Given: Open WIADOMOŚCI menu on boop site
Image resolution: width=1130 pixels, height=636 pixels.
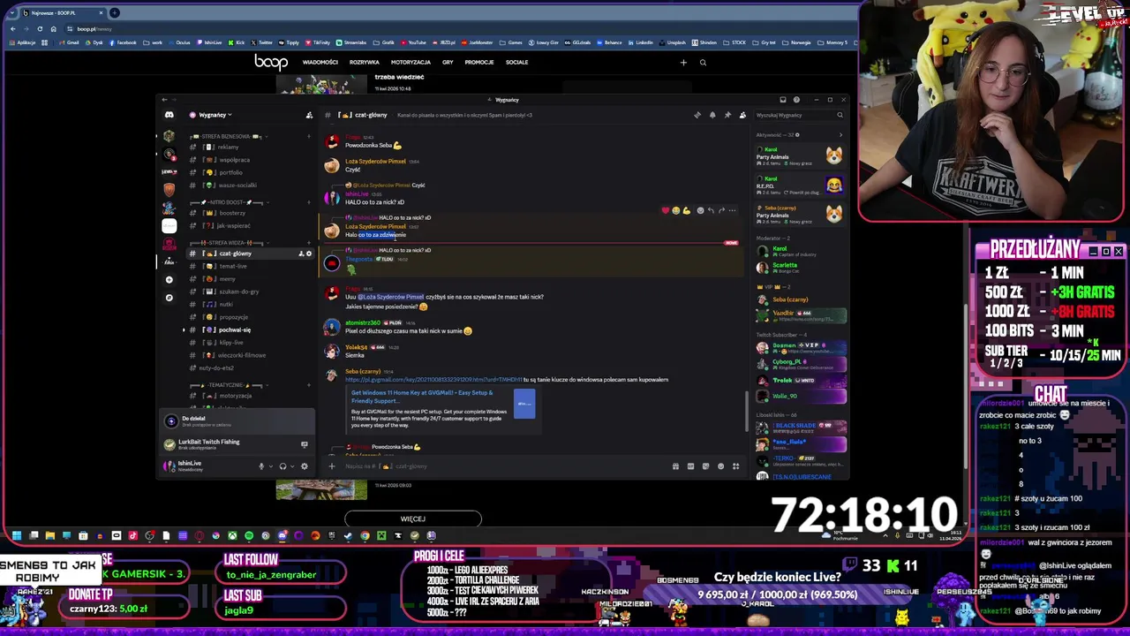Looking at the screenshot, I should click(320, 63).
